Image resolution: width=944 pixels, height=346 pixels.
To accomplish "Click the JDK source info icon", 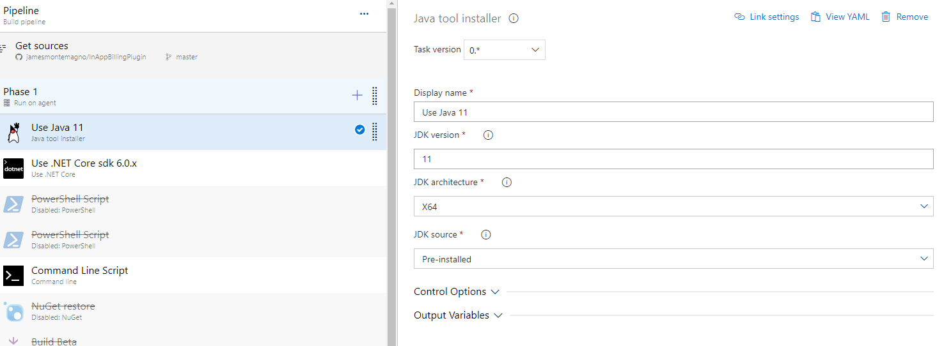I will coord(485,235).
